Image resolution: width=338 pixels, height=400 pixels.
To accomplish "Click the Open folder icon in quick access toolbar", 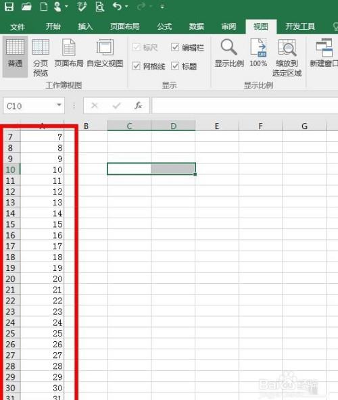I will point(26,7).
